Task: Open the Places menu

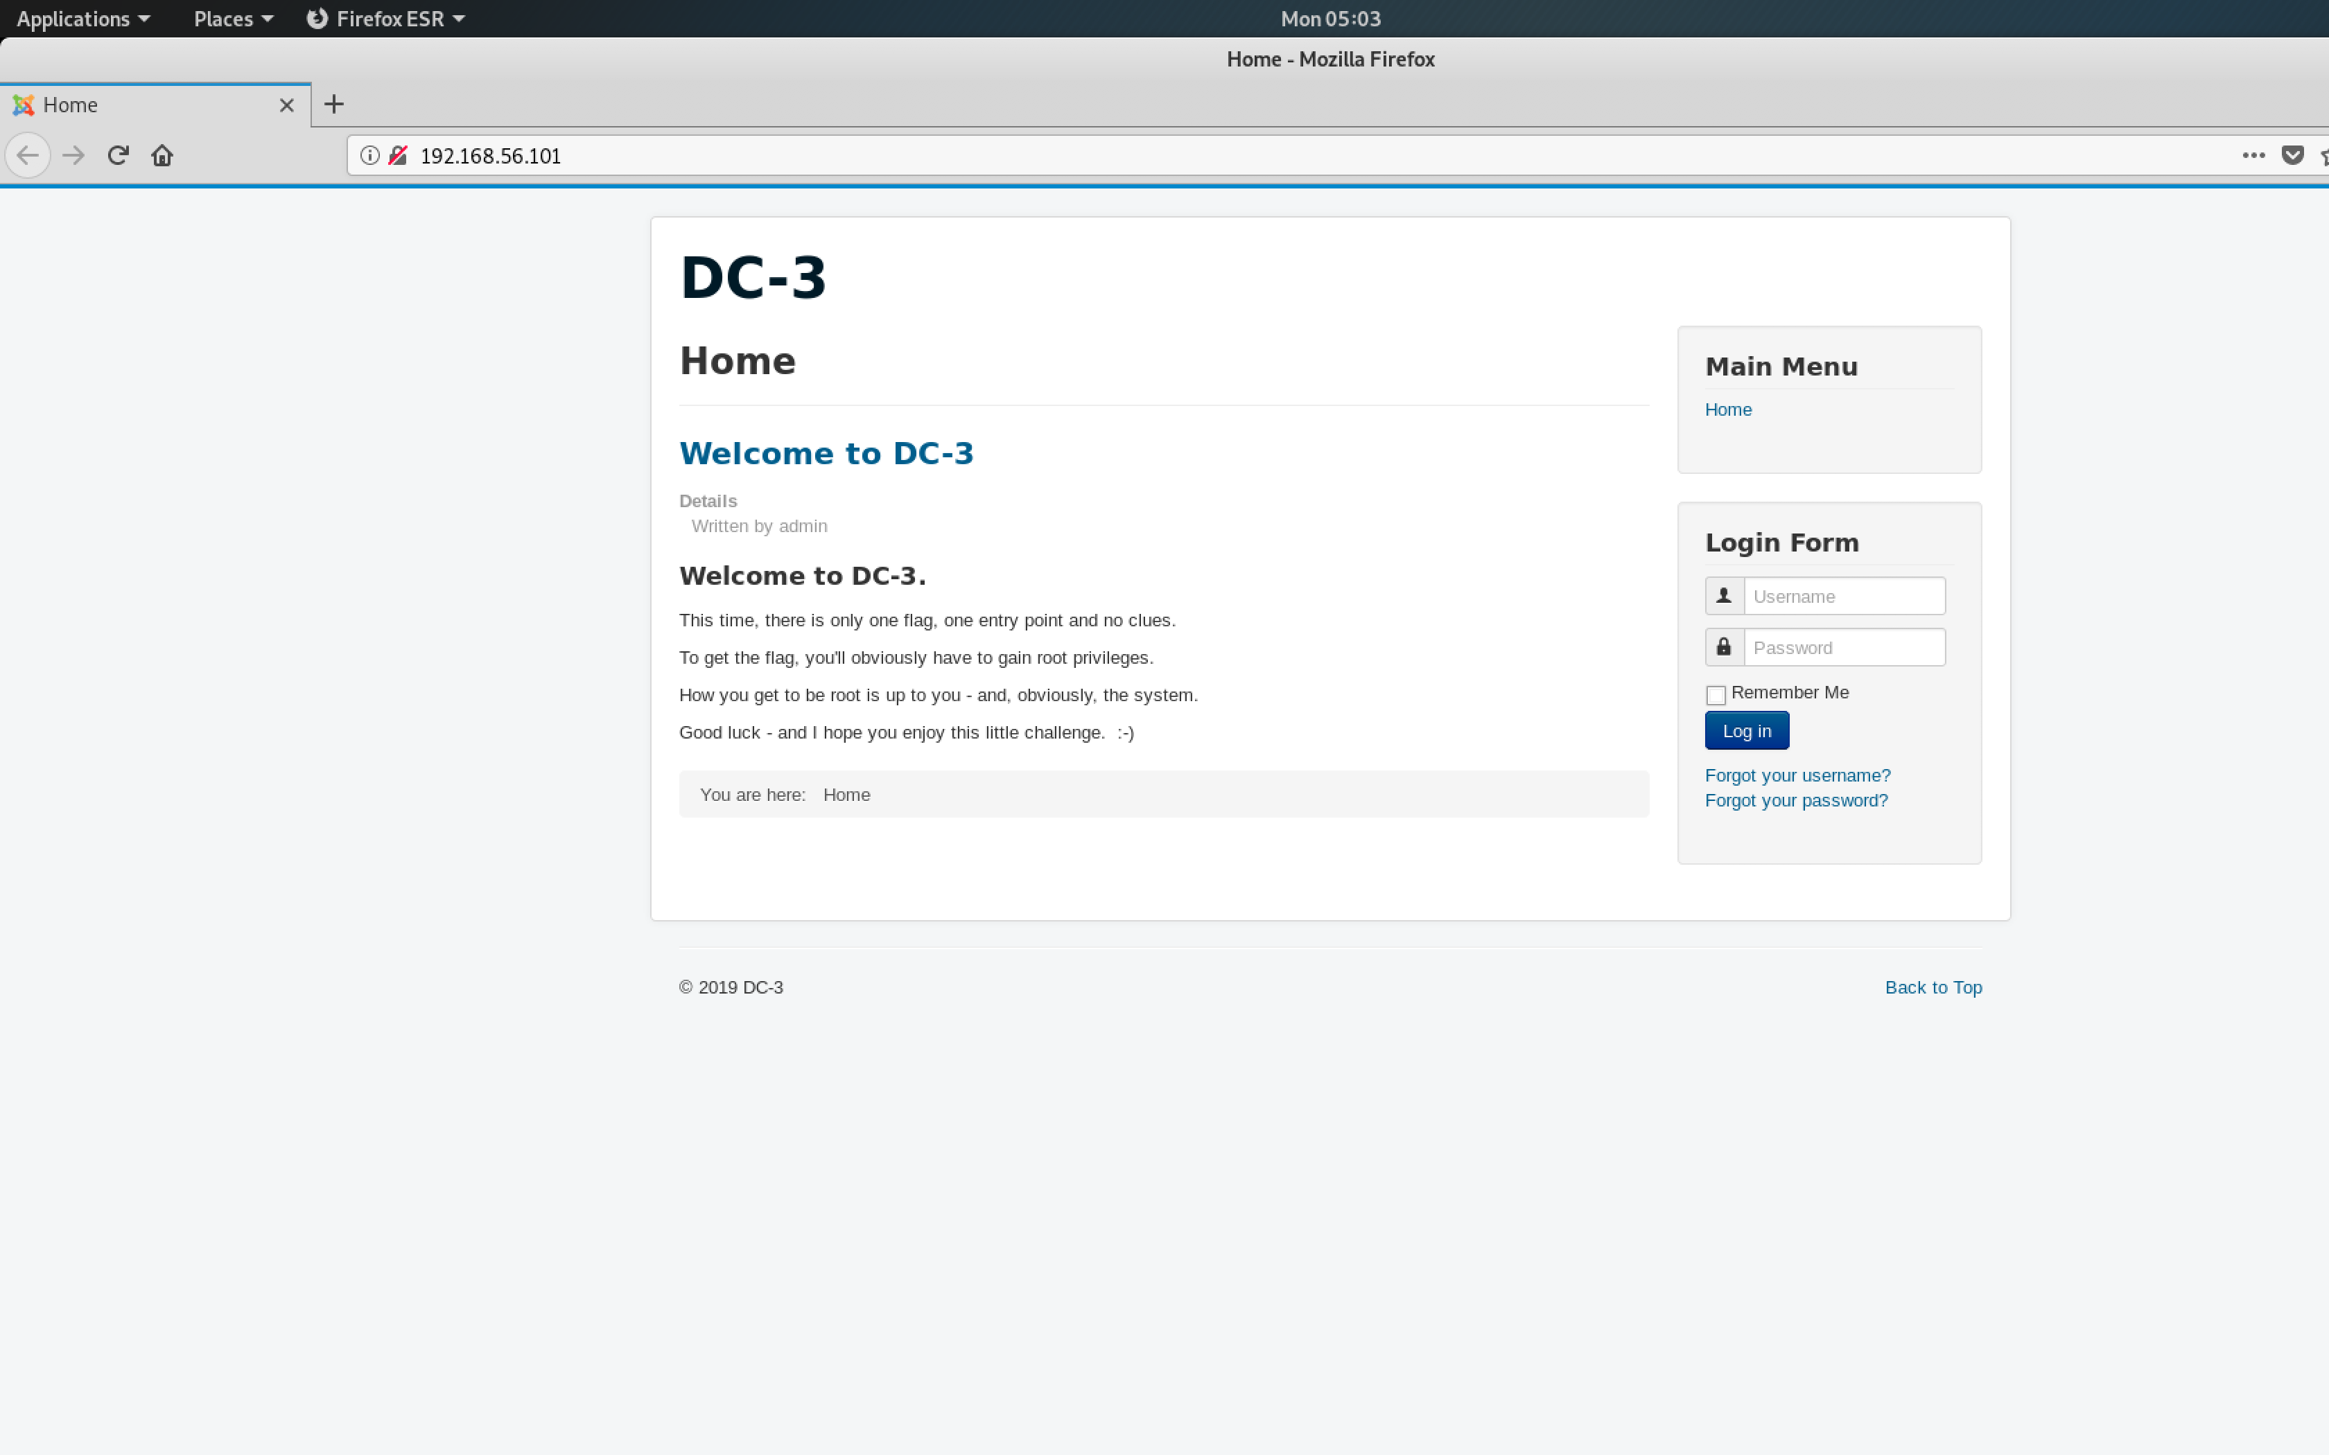Action: 233,18
